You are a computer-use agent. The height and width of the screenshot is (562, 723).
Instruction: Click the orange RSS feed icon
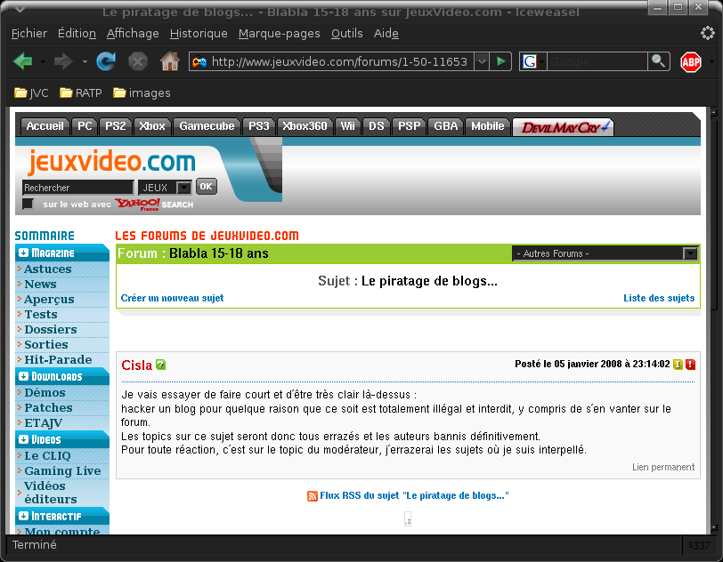[313, 496]
